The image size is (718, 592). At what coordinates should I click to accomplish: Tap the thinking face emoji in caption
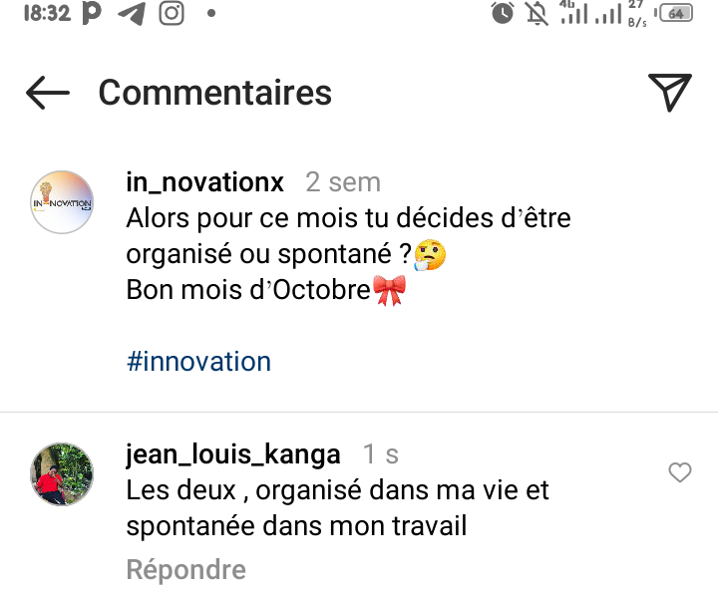(431, 255)
